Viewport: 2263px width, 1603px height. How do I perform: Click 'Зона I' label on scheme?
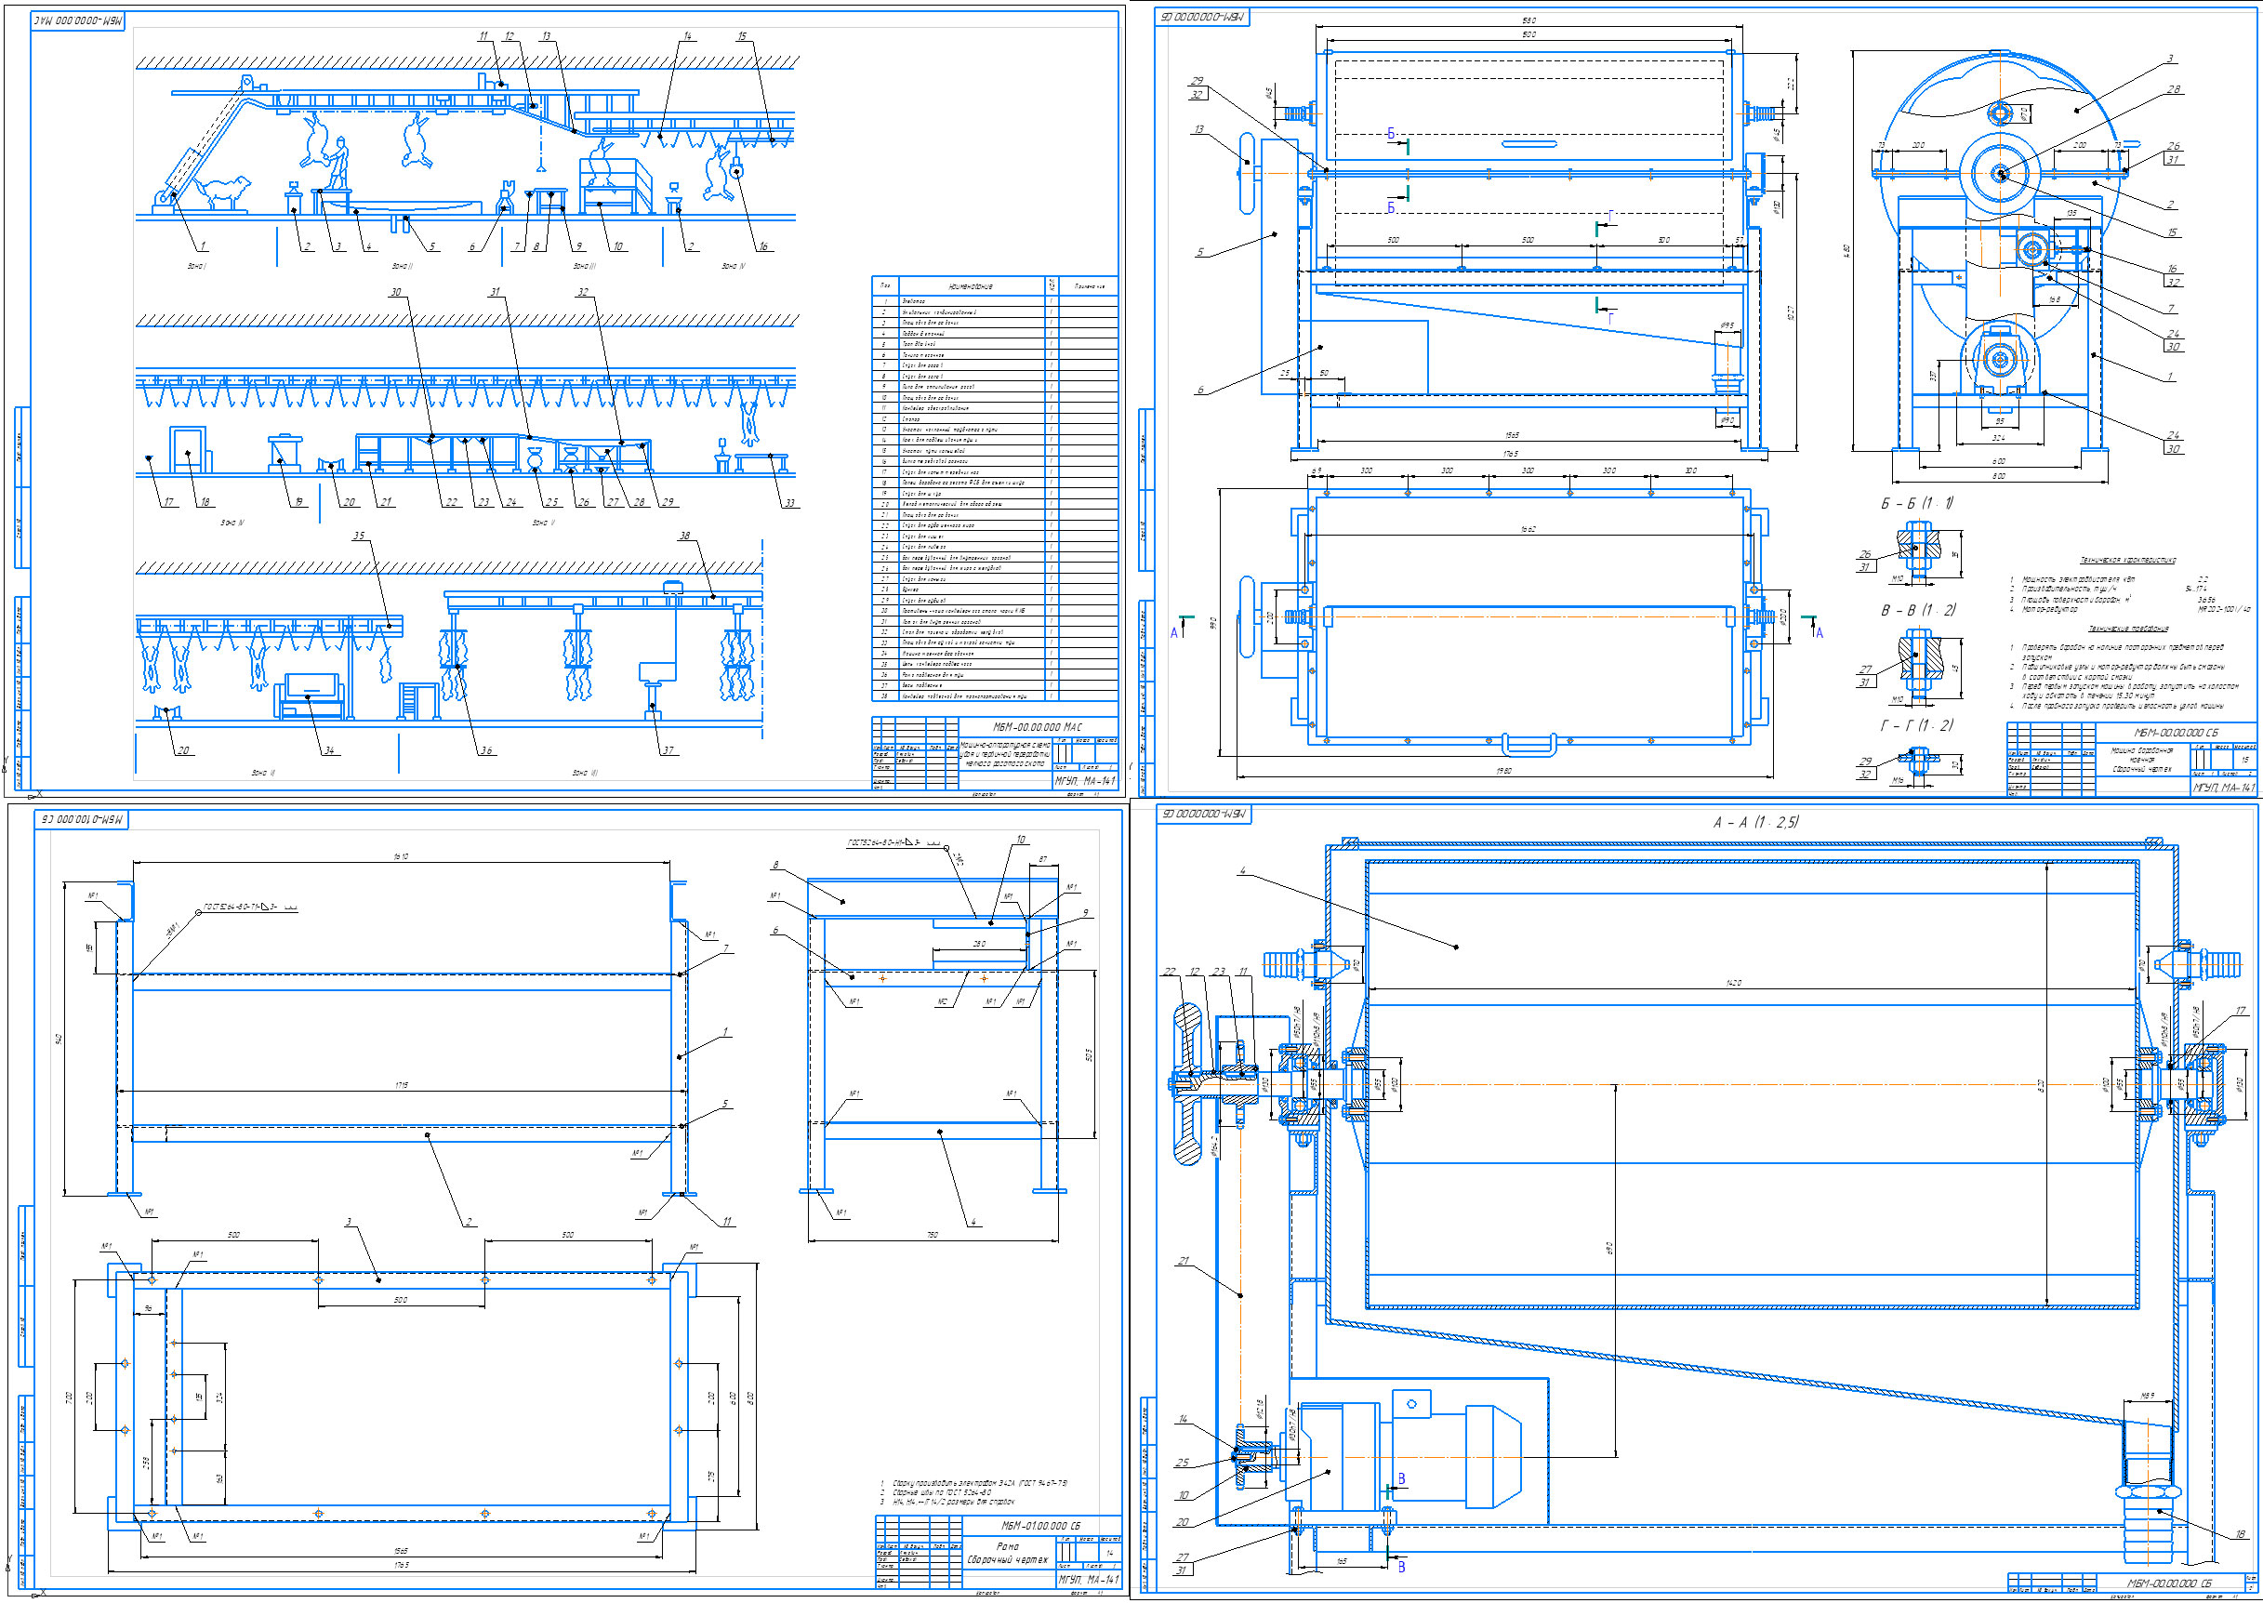coord(196,266)
